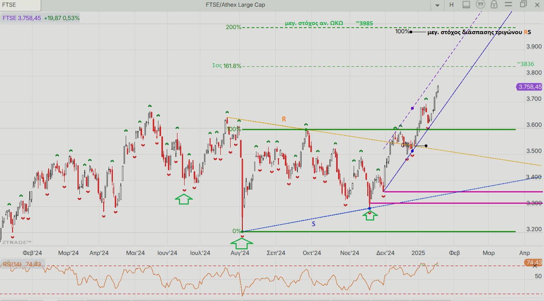The width and height of the screenshot is (544, 301).
Task: Click the ~3836 target label
Action: point(525,64)
